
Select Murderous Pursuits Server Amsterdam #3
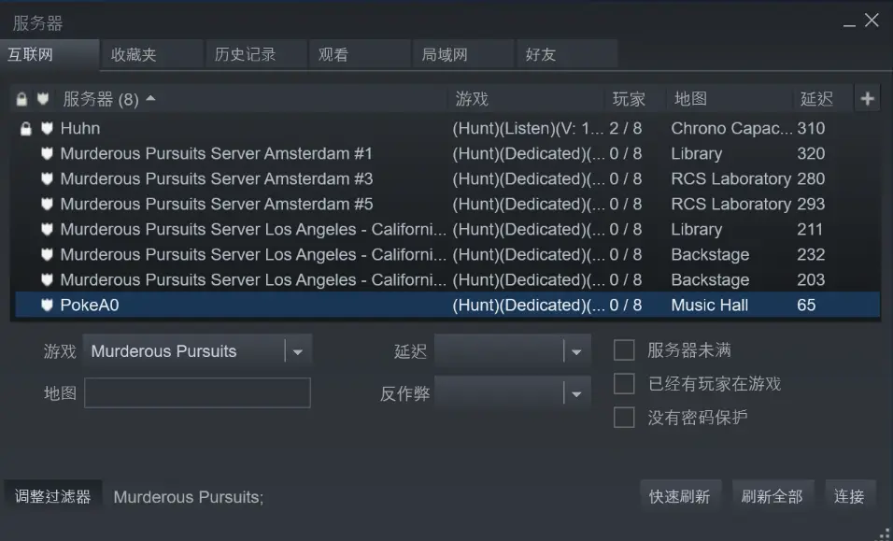[447, 178]
